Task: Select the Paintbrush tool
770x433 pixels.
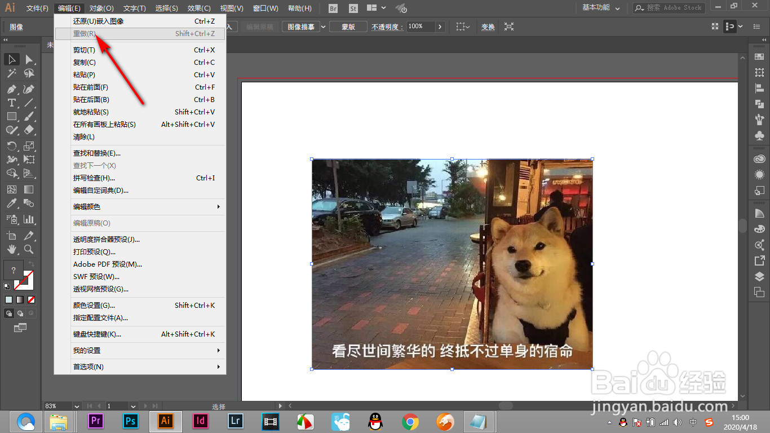Action: click(x=29, y=116)
